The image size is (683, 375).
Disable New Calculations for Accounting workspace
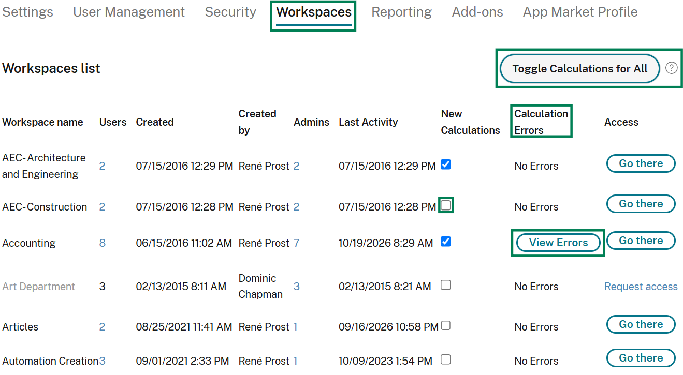445,242
